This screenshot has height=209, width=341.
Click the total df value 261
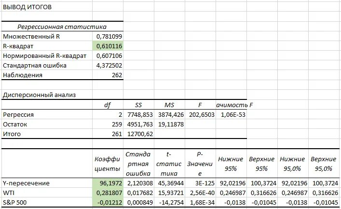pos(117,134)
